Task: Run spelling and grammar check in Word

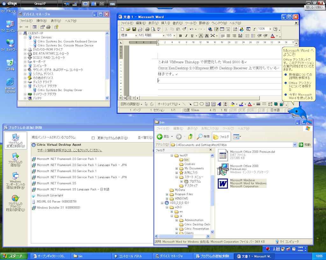Action: click(159, 29)
